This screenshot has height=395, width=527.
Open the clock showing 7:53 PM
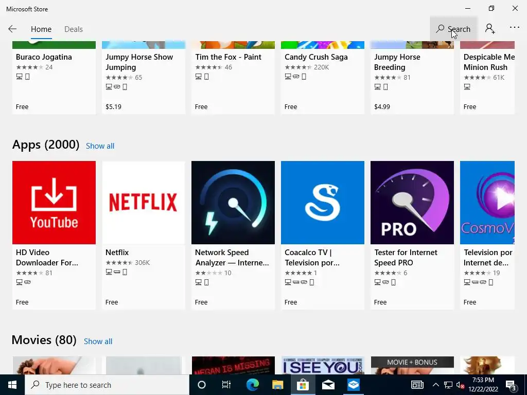coord(483,385)
